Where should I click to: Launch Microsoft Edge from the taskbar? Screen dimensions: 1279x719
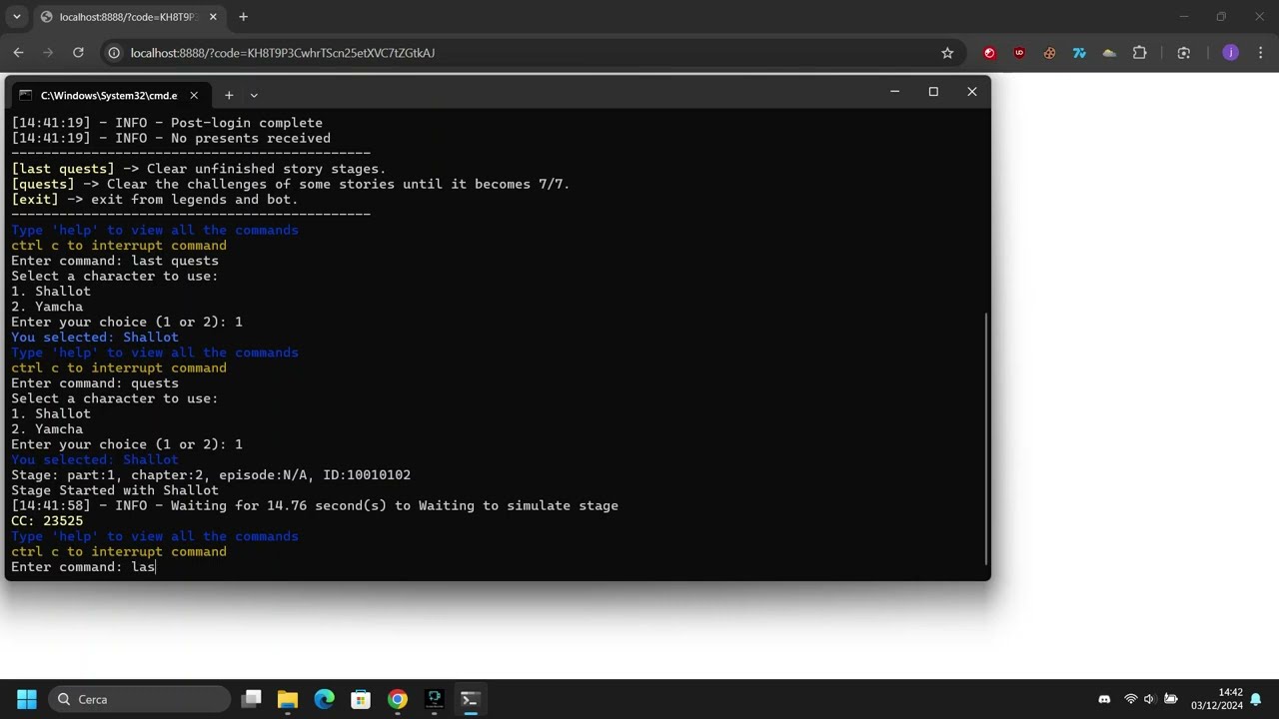coord(325,699)
